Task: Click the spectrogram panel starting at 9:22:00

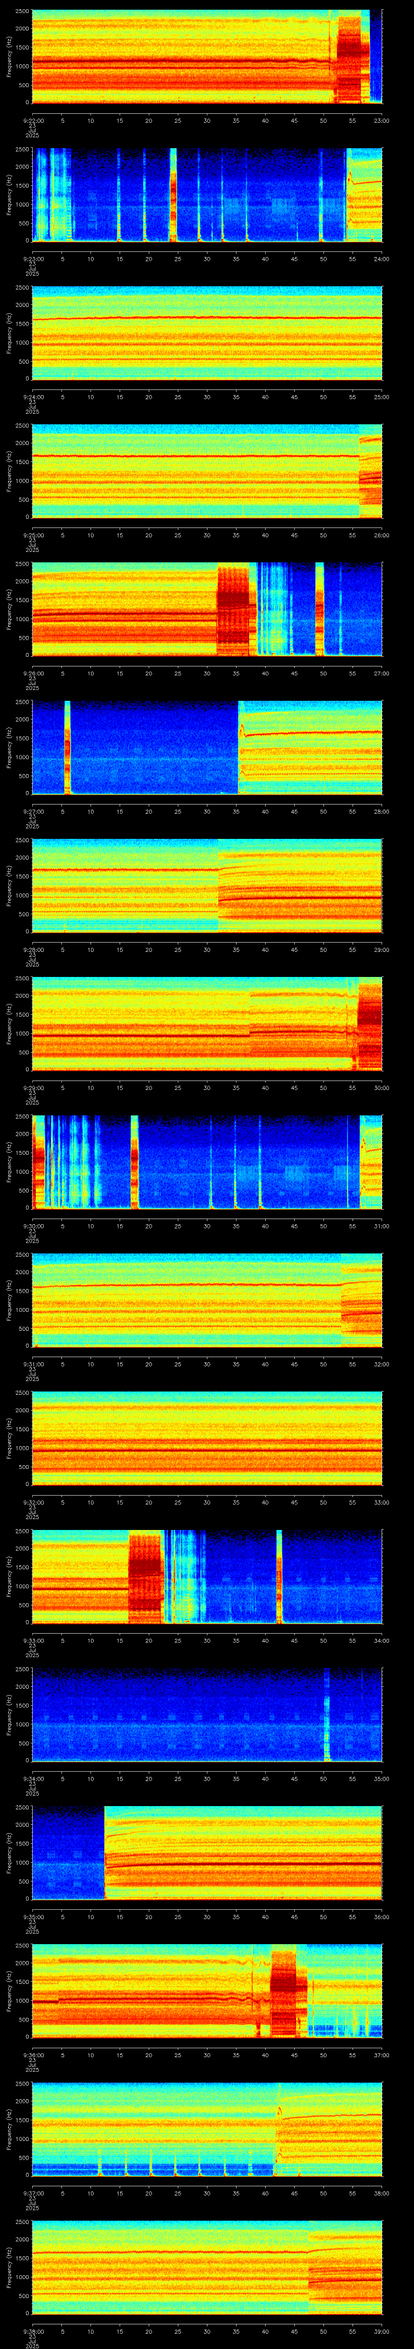Action: 207,57
